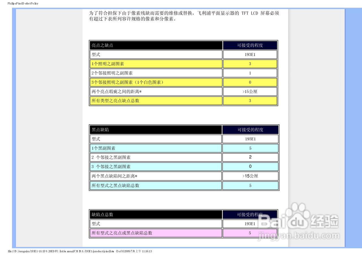Click 193E1 value in the 亮点之缺点 table
The width and height of the screenshot is (362, 256).
click(x=250, y=55)
